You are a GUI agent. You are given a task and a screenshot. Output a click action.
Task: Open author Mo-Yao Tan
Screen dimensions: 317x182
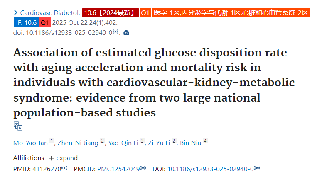coord(30,143)
